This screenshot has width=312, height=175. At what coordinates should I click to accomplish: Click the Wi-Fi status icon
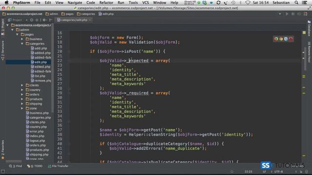[248, 2]
